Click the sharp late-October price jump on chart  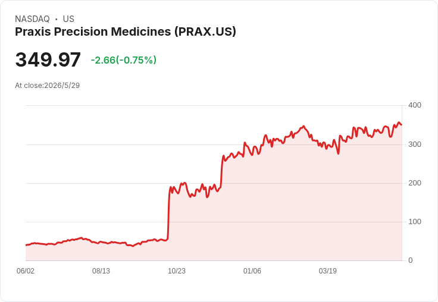(x=168, y=213)
